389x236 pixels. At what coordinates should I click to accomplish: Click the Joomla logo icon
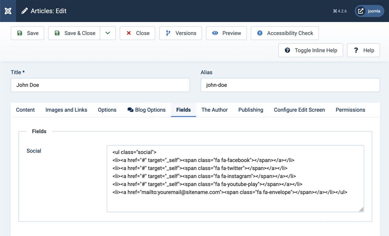(x=8, y=11)
